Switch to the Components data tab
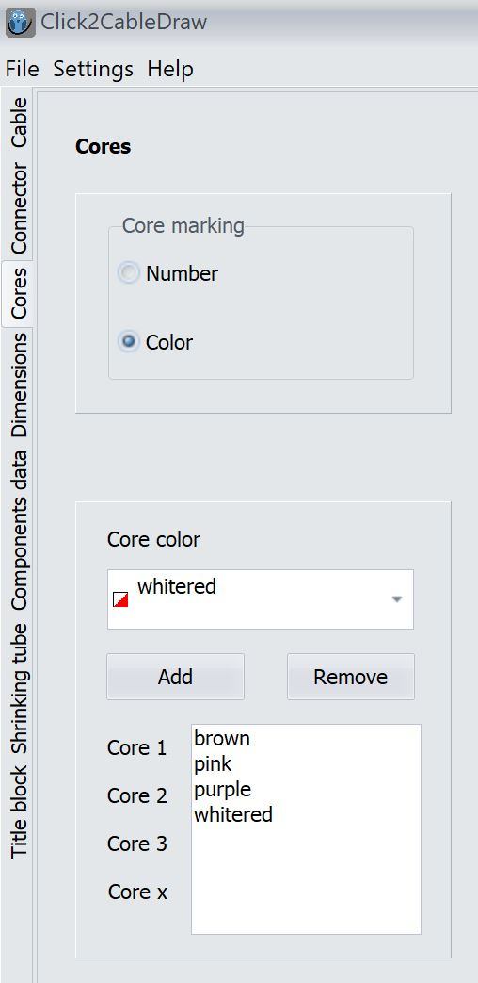Image resolution: width=478 pixels, height=983 pixels. pyautogui.click(x=18, y=530)
